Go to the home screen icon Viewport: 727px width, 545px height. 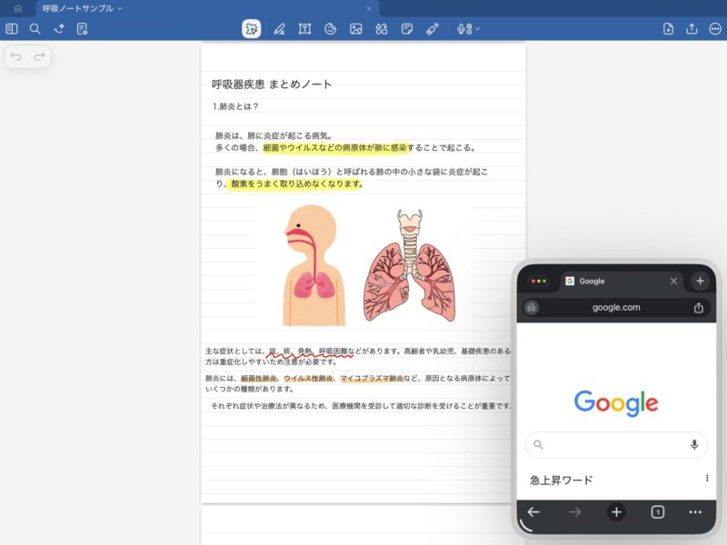tap(17, 8)
